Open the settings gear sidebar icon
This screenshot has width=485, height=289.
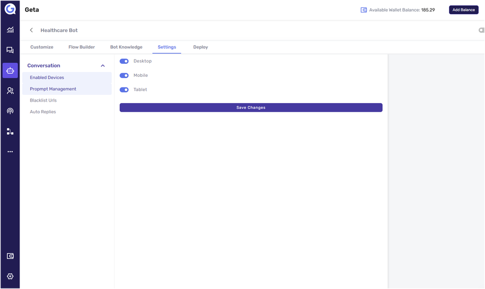point(10,276)
